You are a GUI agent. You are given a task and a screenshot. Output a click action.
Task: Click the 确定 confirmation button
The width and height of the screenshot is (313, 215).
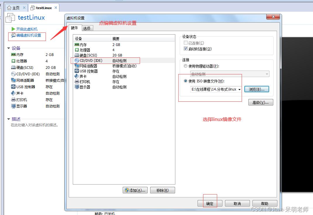click(x=210, y=203)
